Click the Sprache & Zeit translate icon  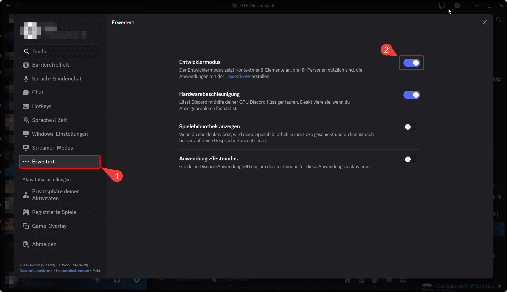(26, 120)
